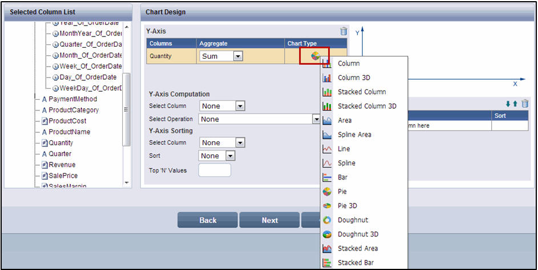
Task: Click the pie chart type icon in Quantity row
Action: click(315, 56)
